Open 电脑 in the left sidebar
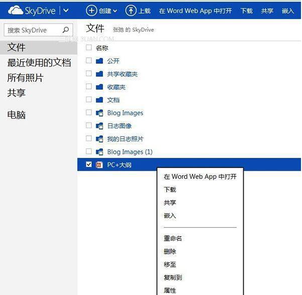Image resolution: width=302 pixels, height=295 pixels. pyautogui.click(x=17, y=115)
